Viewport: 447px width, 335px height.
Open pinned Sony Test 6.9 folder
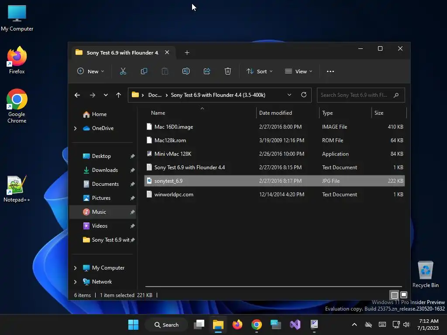point(106,240)
